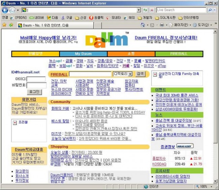Open the My Daum blue navigation tab

(x=83, y=54)
